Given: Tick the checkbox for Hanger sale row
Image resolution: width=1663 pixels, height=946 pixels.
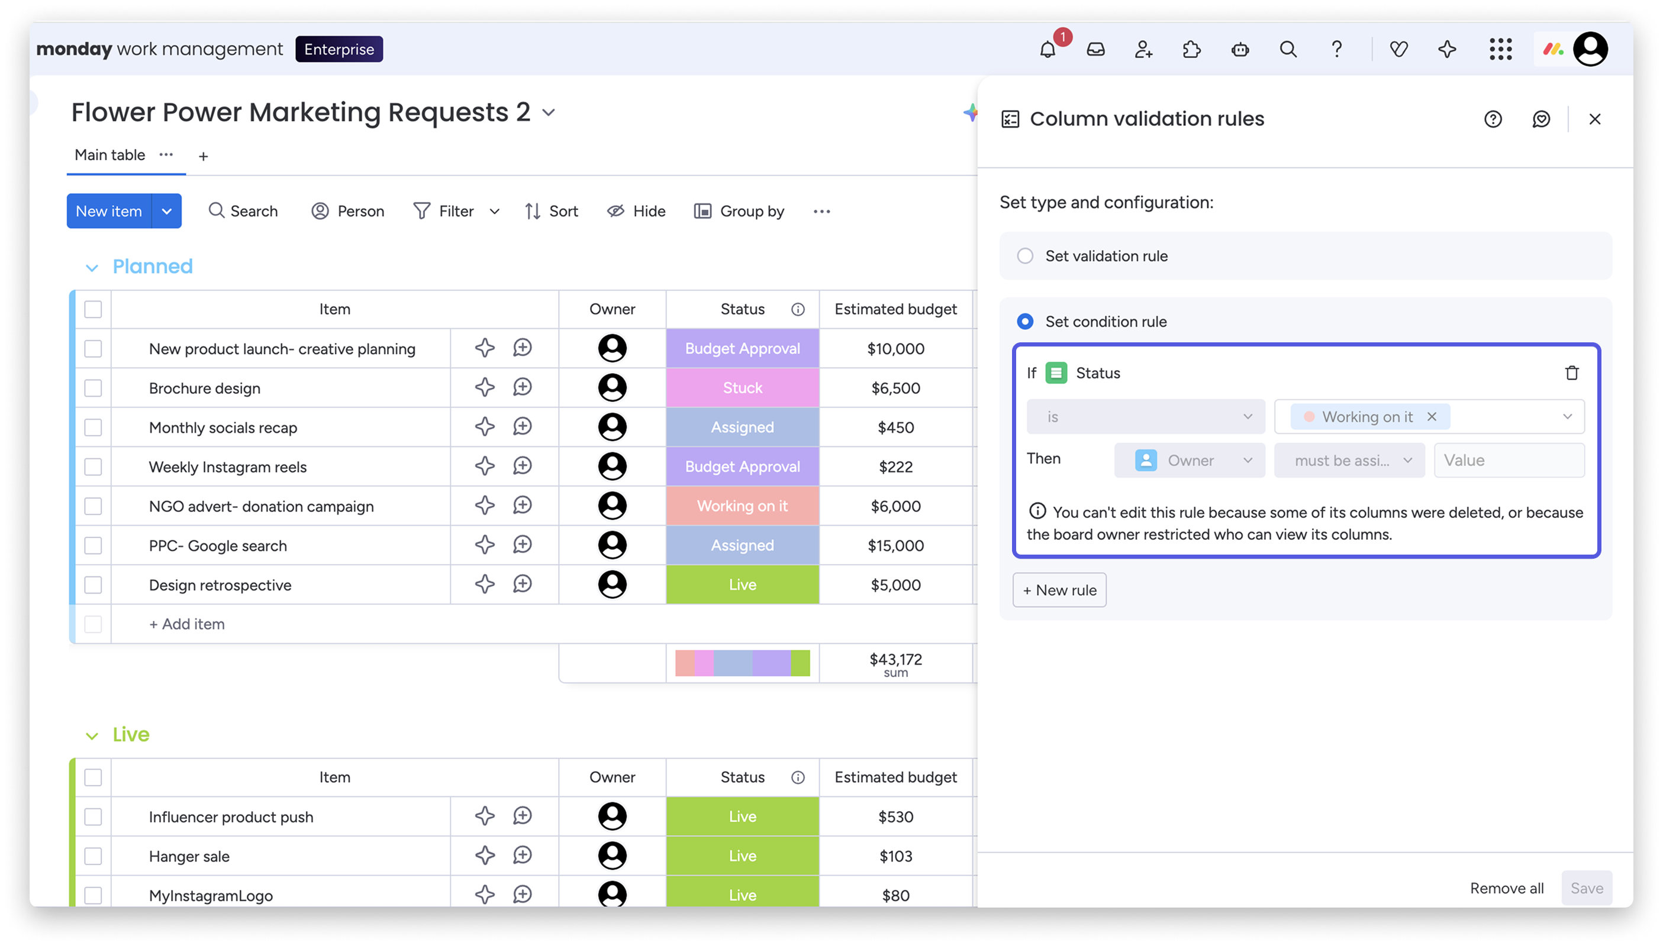Looking at the screenshot, I should pos(93,856).
